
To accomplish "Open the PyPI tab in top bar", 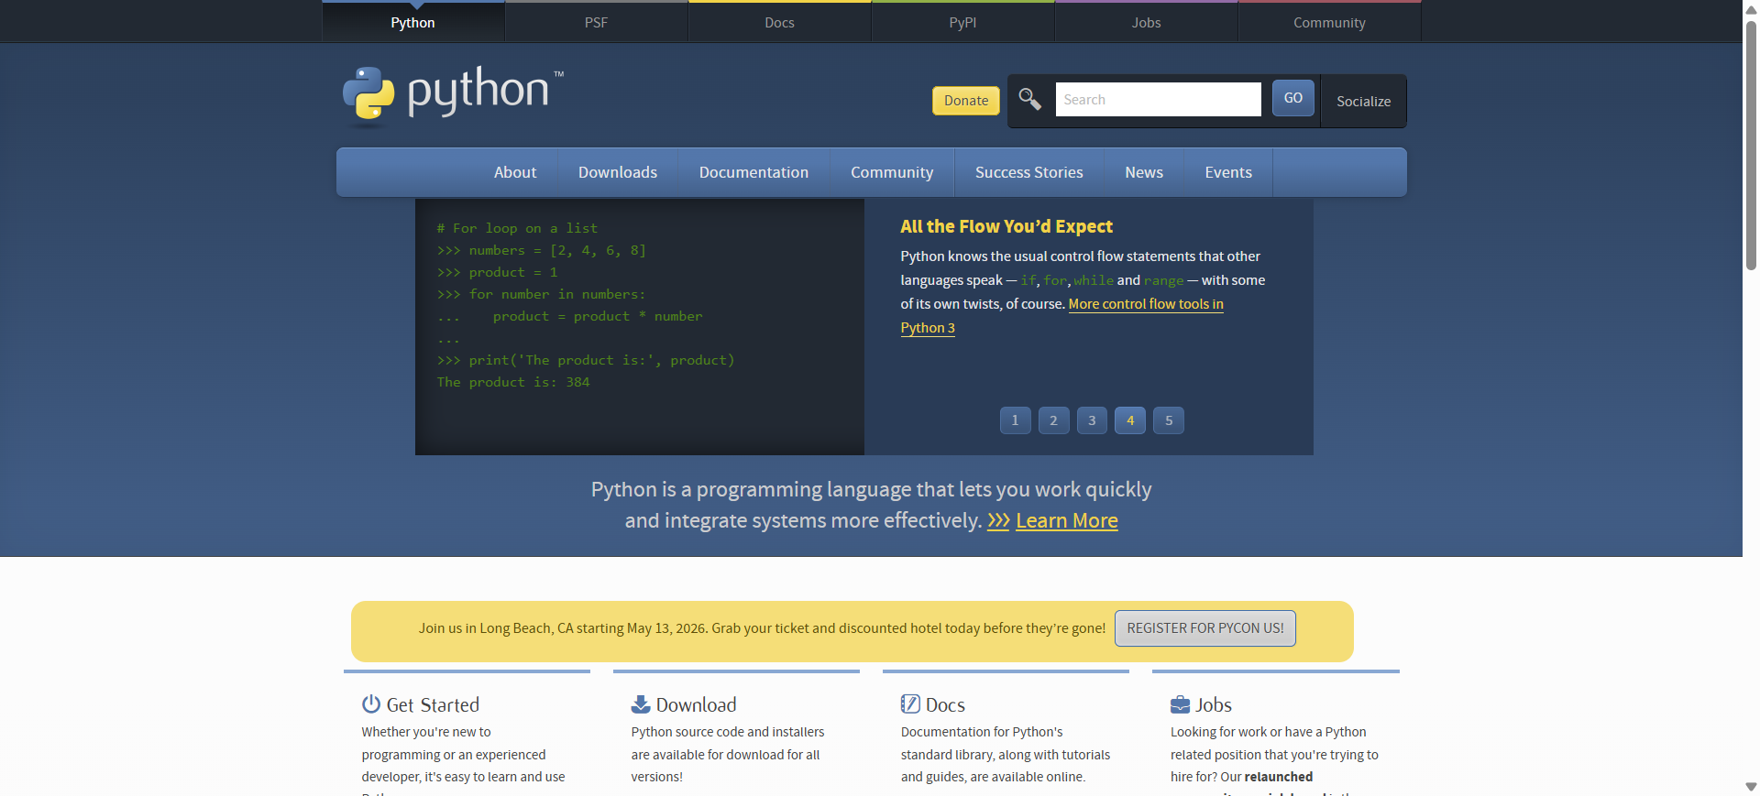I will pos(962,22).
